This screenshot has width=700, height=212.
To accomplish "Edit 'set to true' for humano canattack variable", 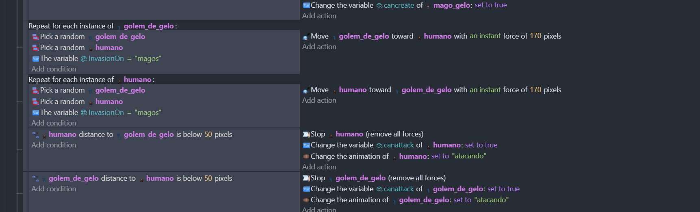I will (x=481, y=145).
